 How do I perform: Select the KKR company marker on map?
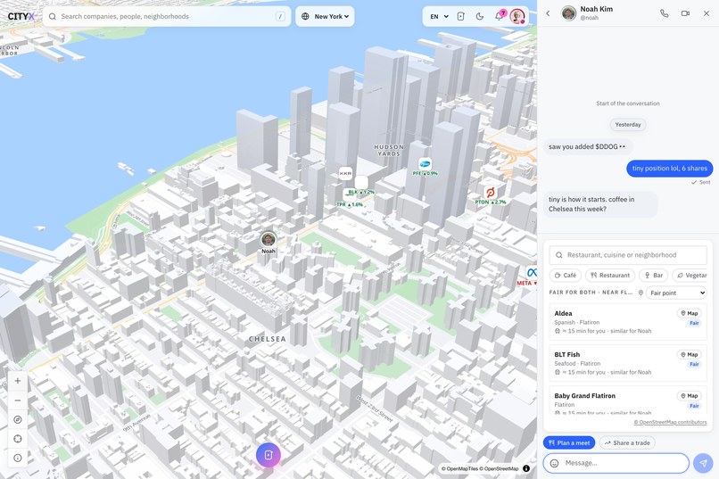(x=345, y=173)
